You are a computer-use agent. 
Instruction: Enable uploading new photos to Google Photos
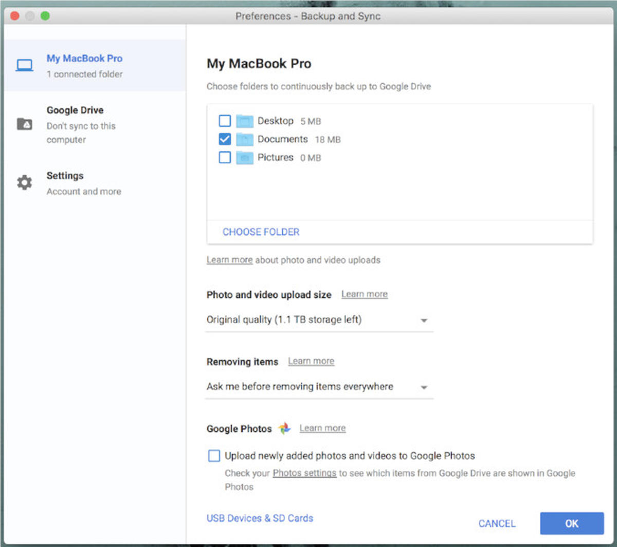tap(214, 456)
